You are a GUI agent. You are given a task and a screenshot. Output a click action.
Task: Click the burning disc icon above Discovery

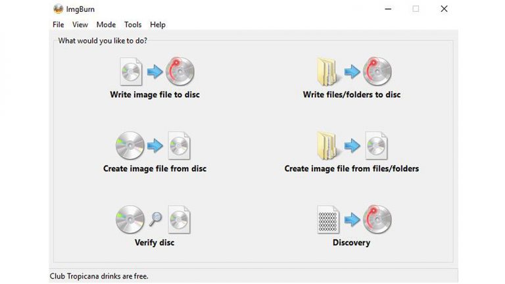point(377,220)
